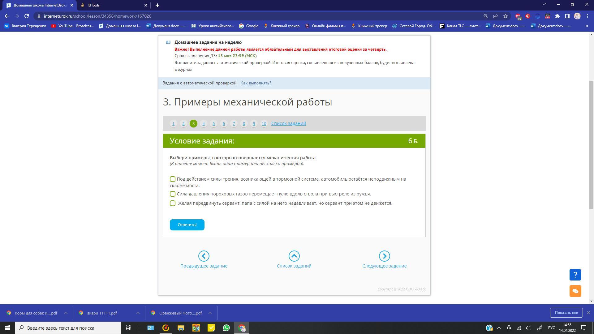Open the extensions puzzle icon

tap(557, 16)
